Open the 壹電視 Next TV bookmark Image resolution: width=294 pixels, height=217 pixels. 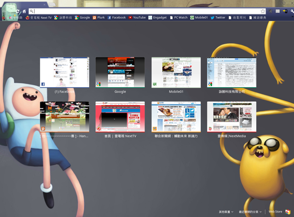39,18
